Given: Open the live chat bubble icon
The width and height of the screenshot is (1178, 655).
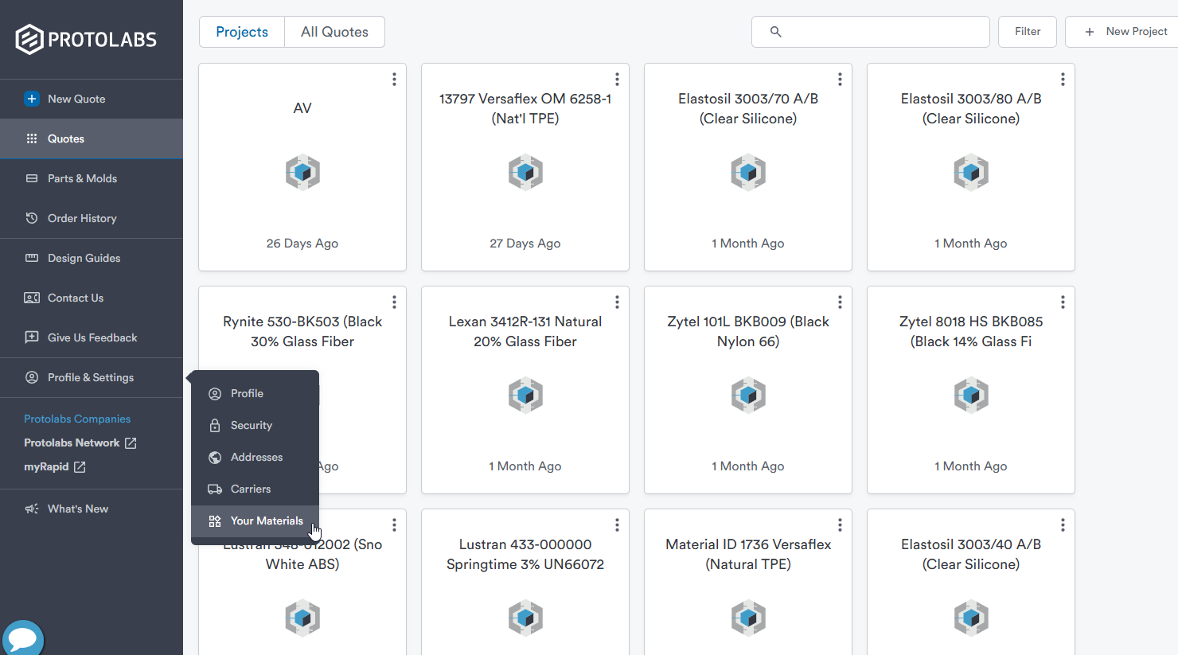Looking at the screenshot, I should [23, 638].
